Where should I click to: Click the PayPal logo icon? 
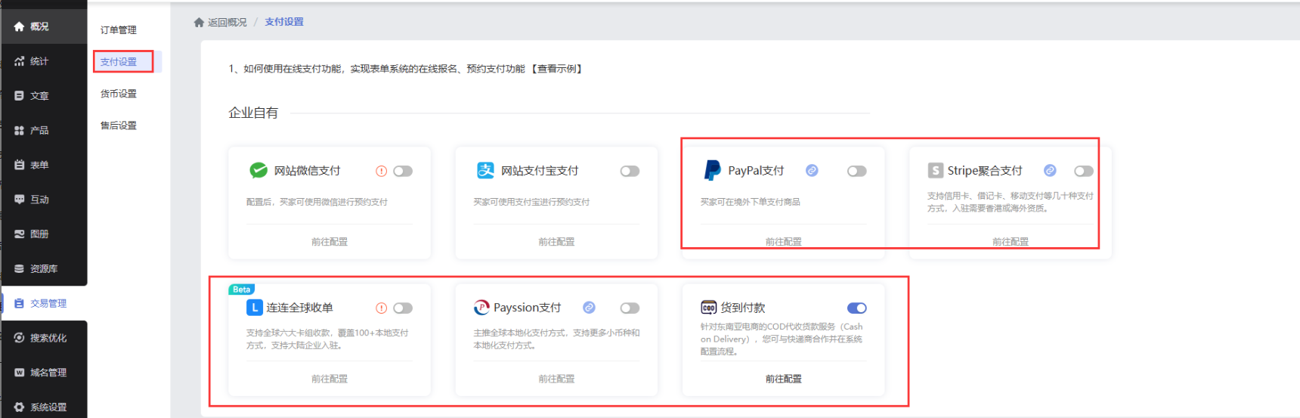pos(712,171)
